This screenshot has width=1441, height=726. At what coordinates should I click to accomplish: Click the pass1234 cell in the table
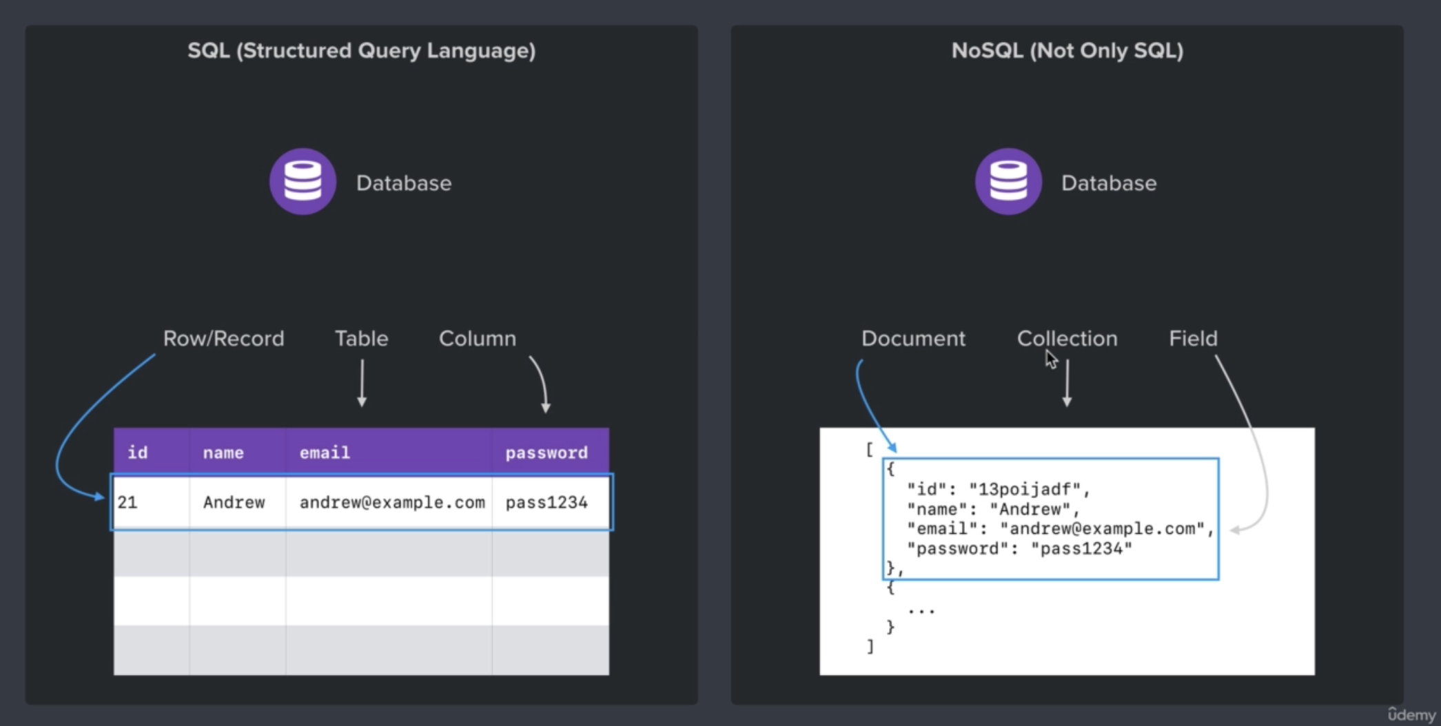[x=546, y=502]
